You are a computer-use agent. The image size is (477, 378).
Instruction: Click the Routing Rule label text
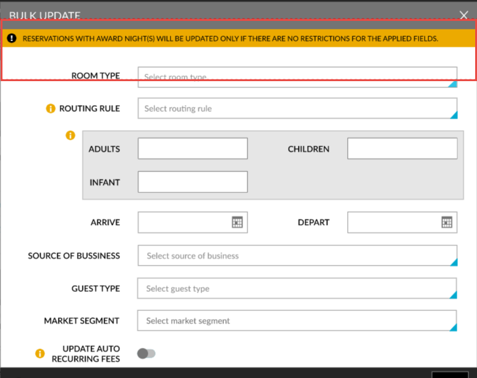[x=89, y=108]
